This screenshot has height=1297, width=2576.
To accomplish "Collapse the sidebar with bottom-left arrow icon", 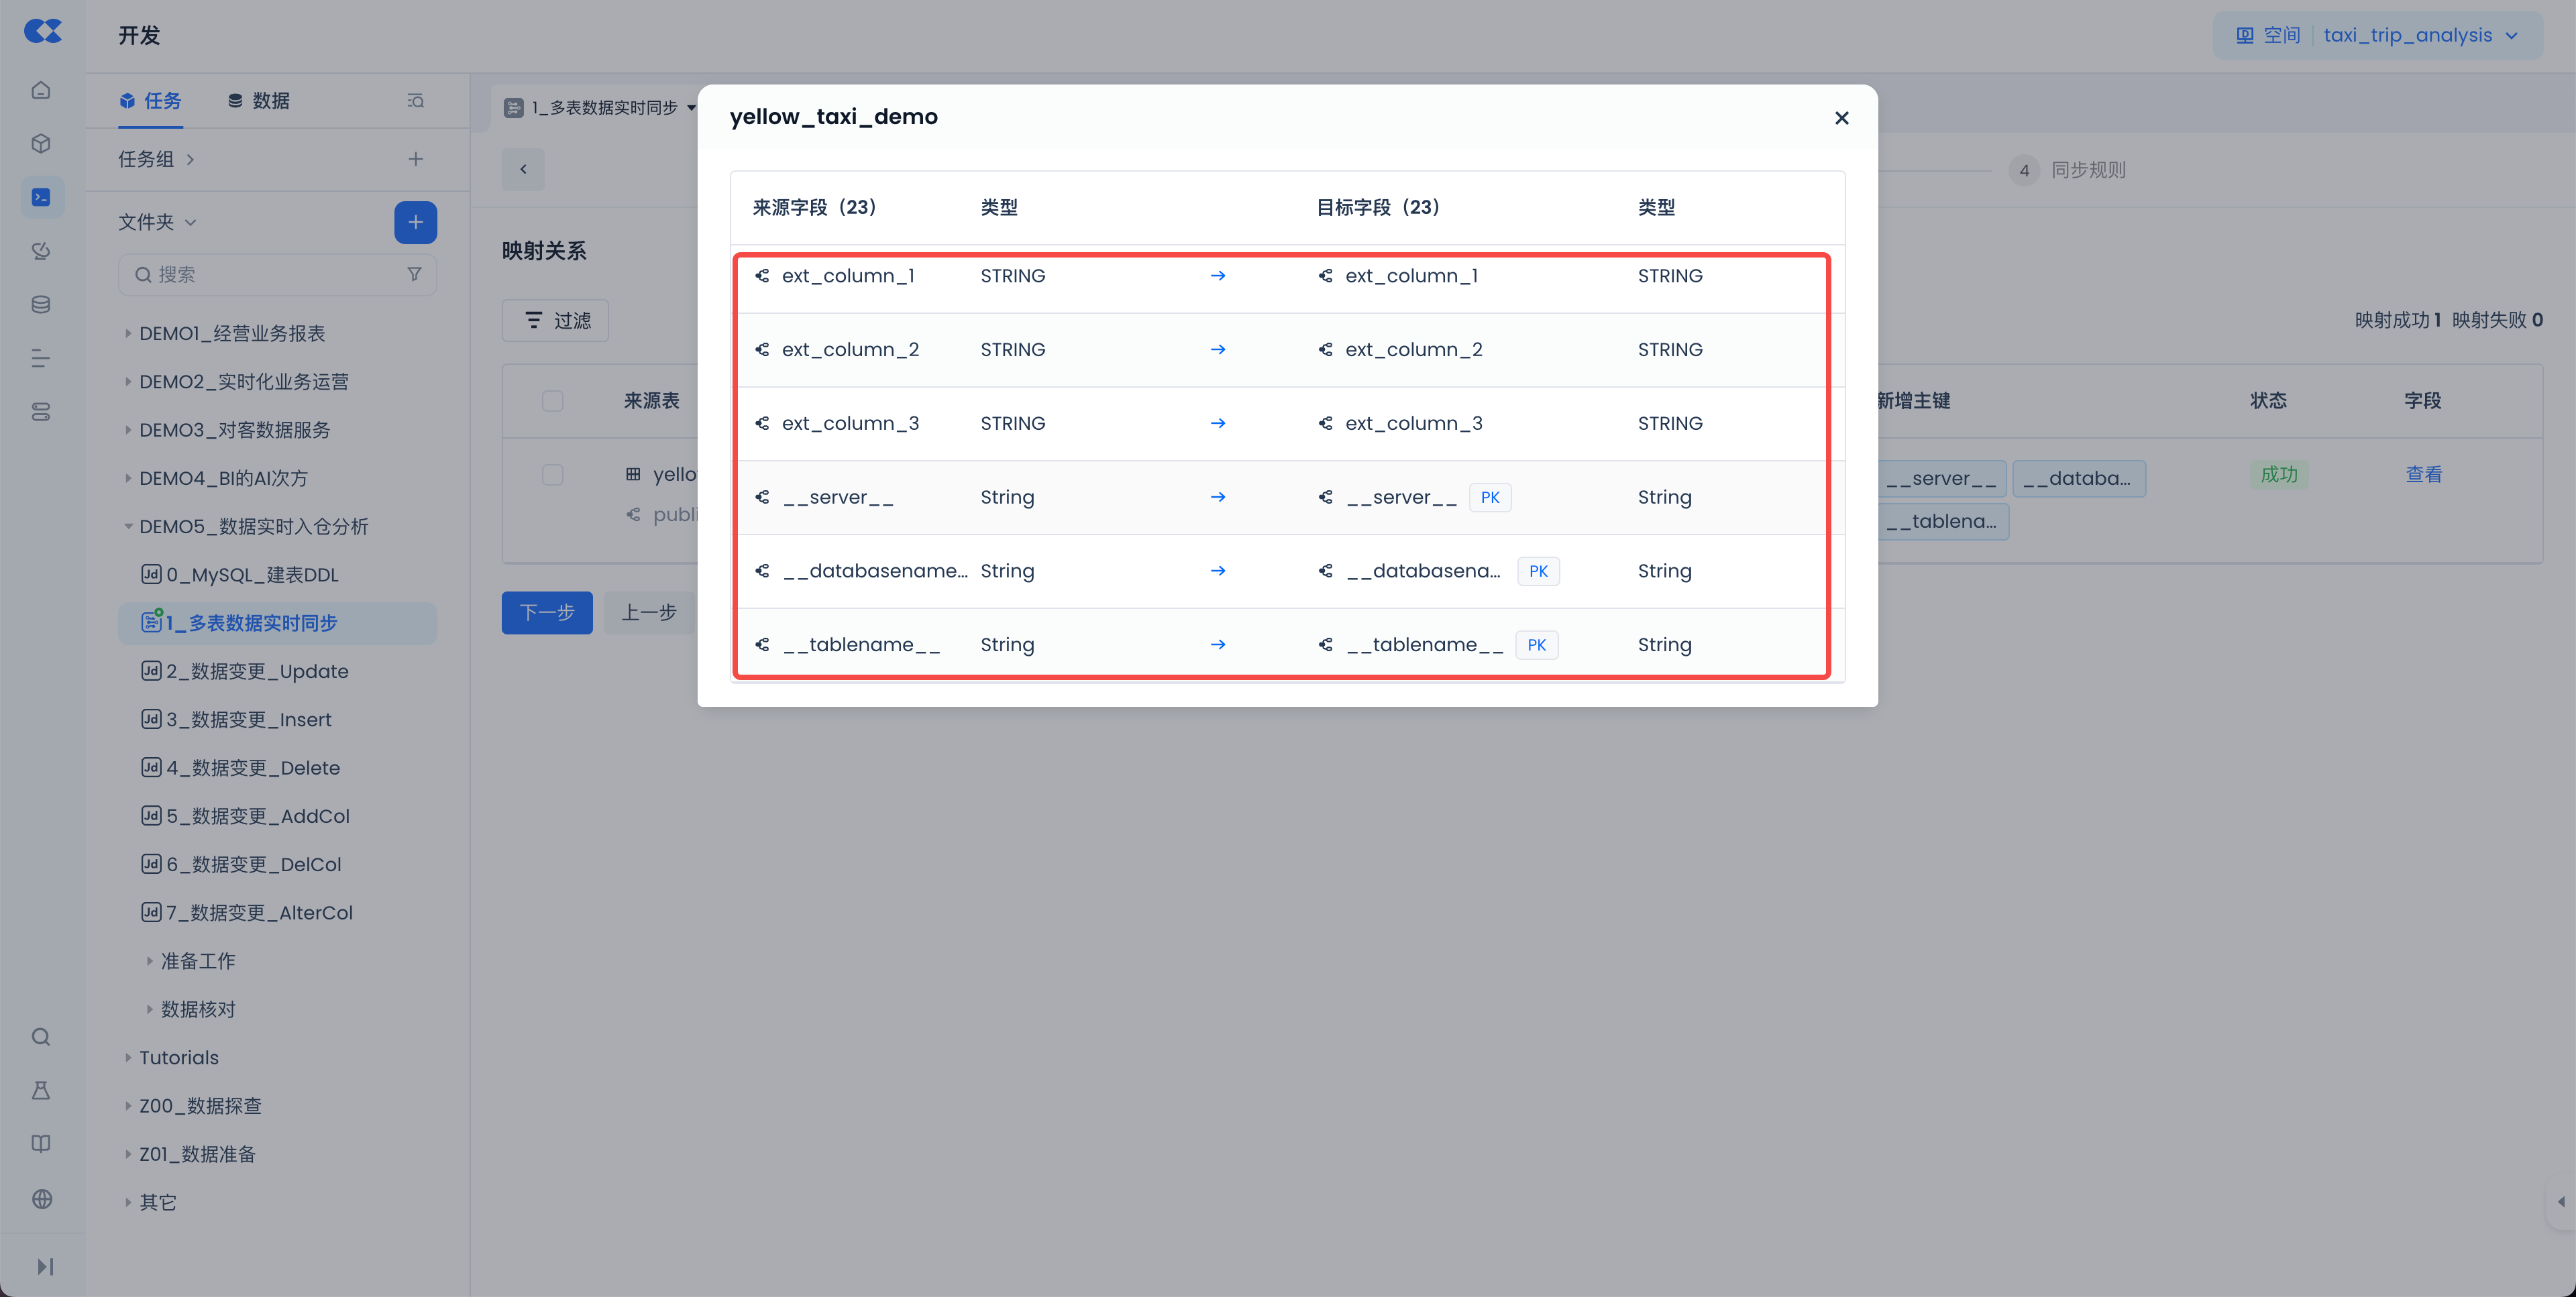I will tap(45, 1266).
